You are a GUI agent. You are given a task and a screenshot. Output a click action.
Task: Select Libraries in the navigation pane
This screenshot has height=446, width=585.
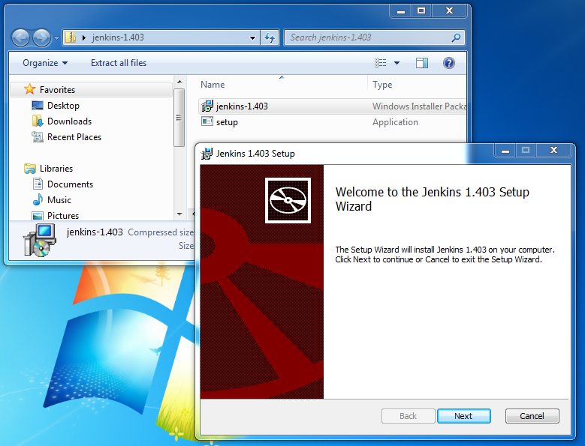coord(56,169)
